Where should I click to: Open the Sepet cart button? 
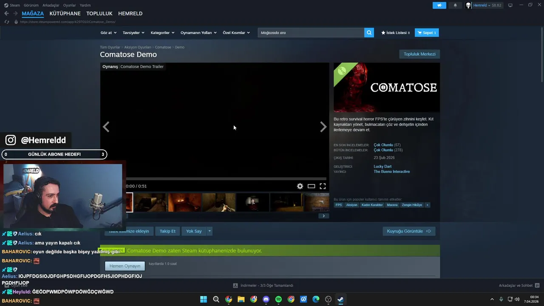tap(427, 33)
